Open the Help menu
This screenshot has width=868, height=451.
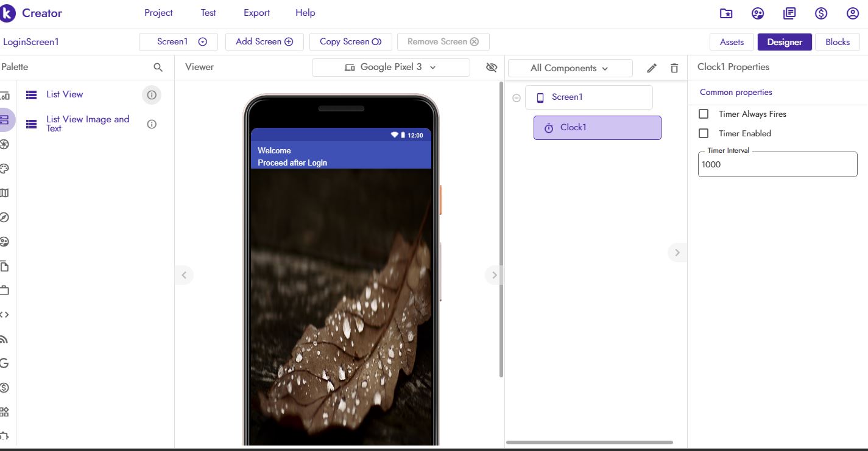point(305,13)
